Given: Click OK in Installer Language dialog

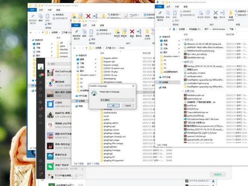Looking at the screenshot, I should (x=113, y=105).
